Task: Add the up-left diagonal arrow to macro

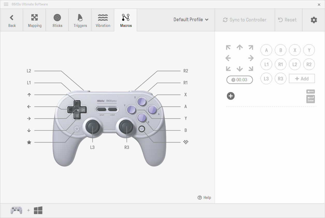Action: tap(228, 47)
